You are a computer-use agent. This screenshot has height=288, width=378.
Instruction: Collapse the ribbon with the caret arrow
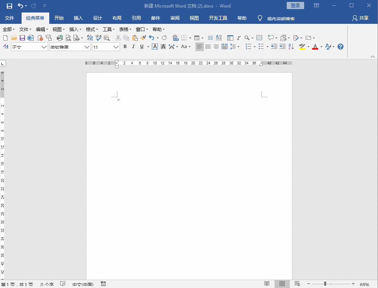(372, 57)
